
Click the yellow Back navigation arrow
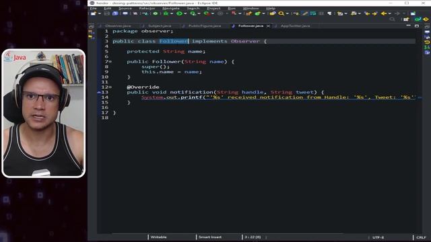(x=384, y=13)
